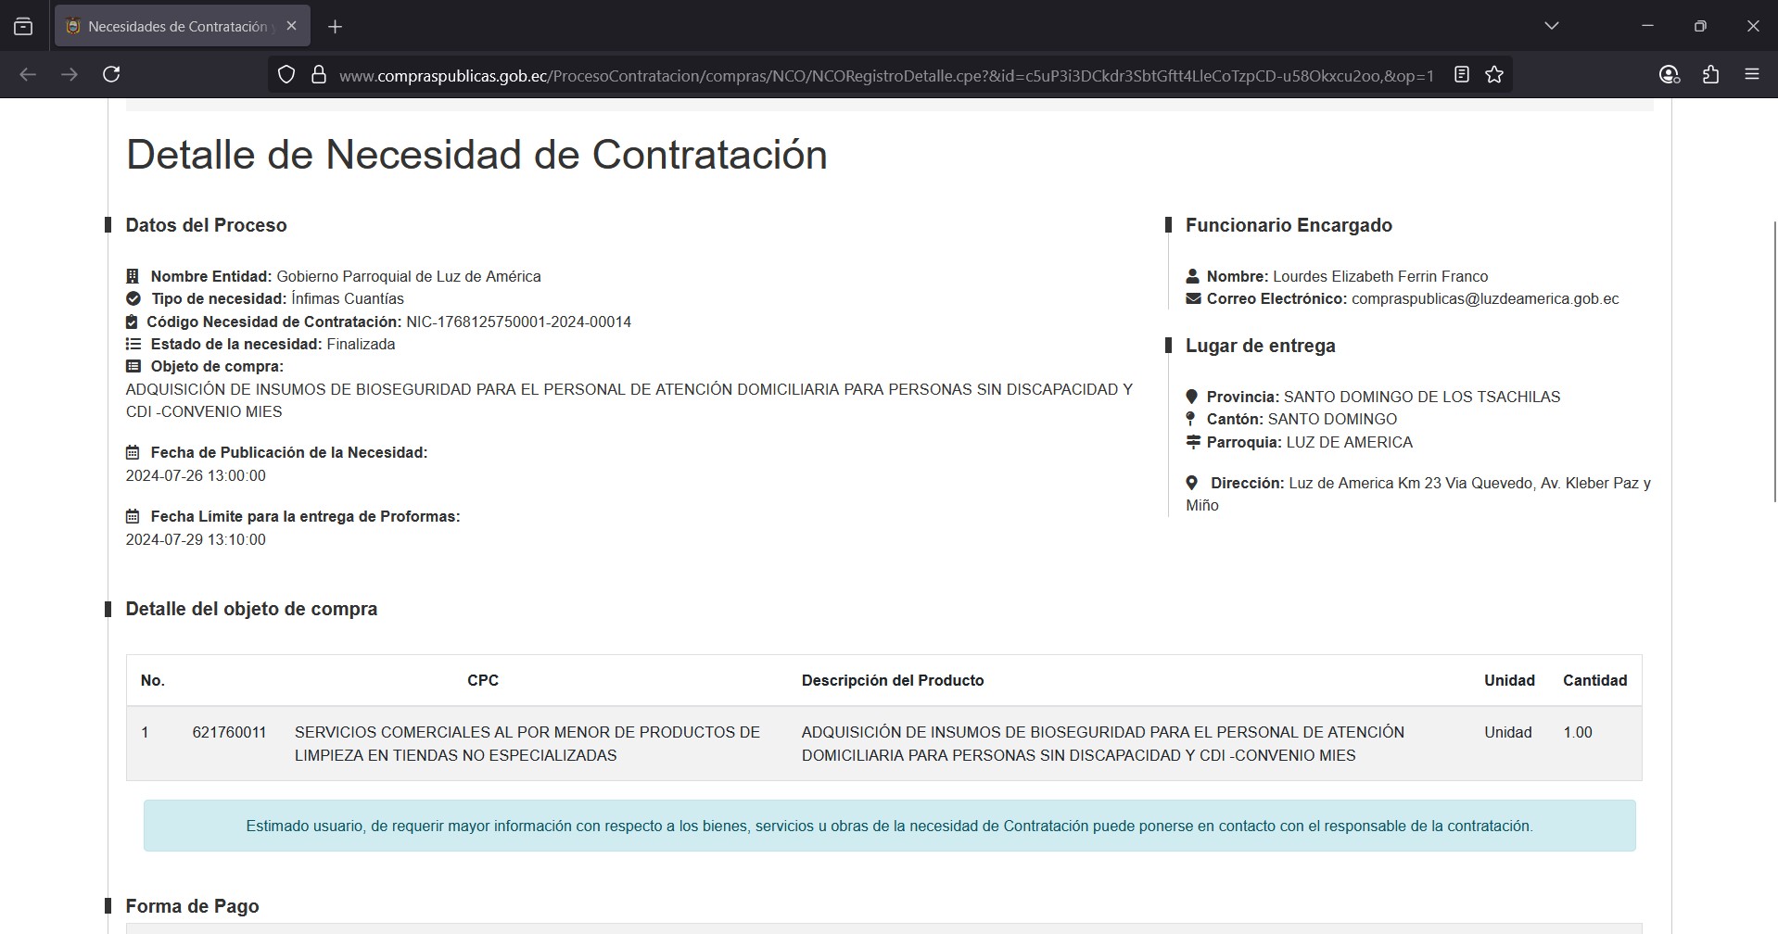Click the map pin icon beside Provincia
The width and height of the screenshot is (1778, 934).
point(1191,397)
